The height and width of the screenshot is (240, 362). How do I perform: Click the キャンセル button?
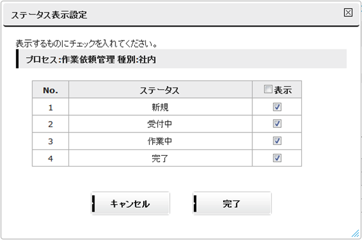tap(131, 203)
